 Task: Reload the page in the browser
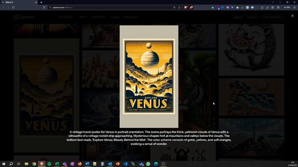point(14,7)
